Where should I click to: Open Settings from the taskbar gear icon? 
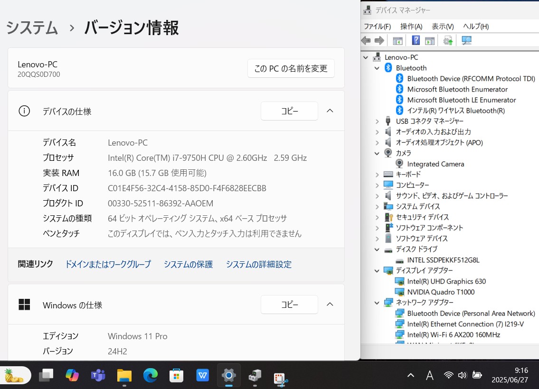tap(228, 375)
